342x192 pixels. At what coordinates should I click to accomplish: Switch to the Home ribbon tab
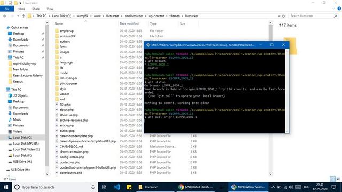coord(21,9)
